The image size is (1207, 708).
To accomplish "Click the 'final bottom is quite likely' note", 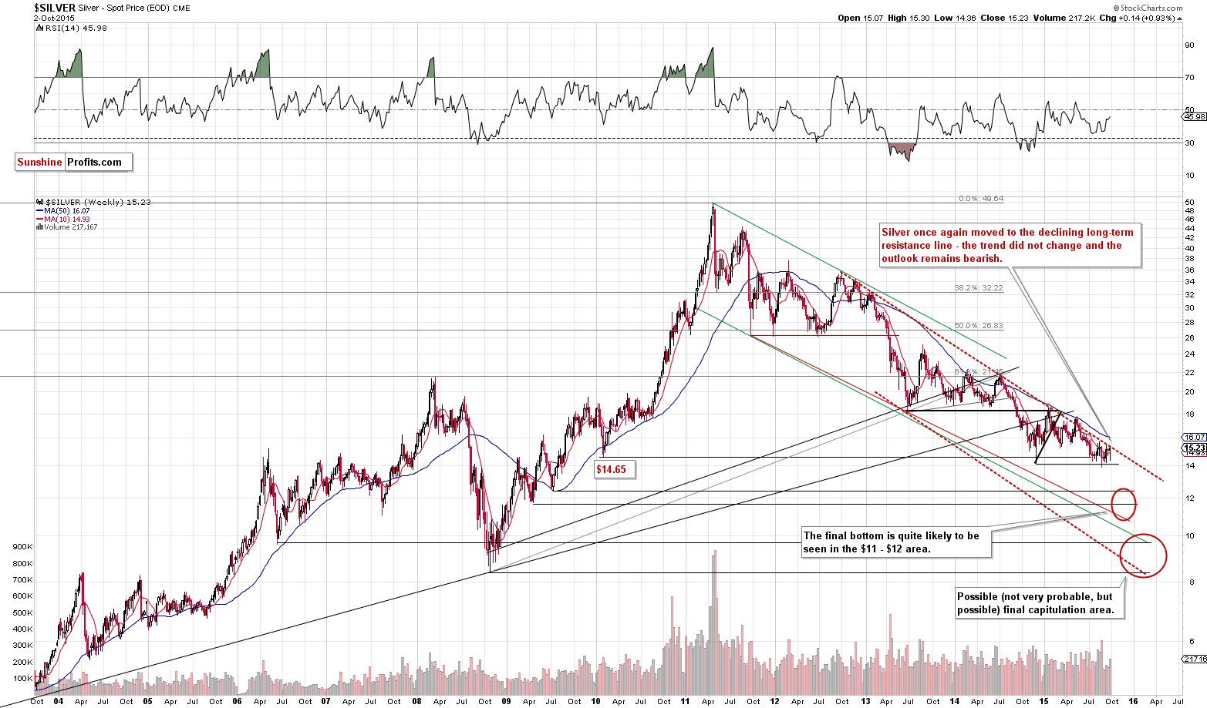I will coord(895,542).
